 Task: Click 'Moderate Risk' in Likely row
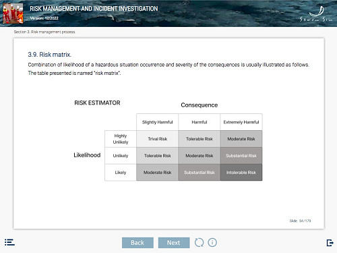point(158,173)
